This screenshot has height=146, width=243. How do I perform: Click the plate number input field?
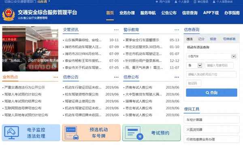pos(219,65)
